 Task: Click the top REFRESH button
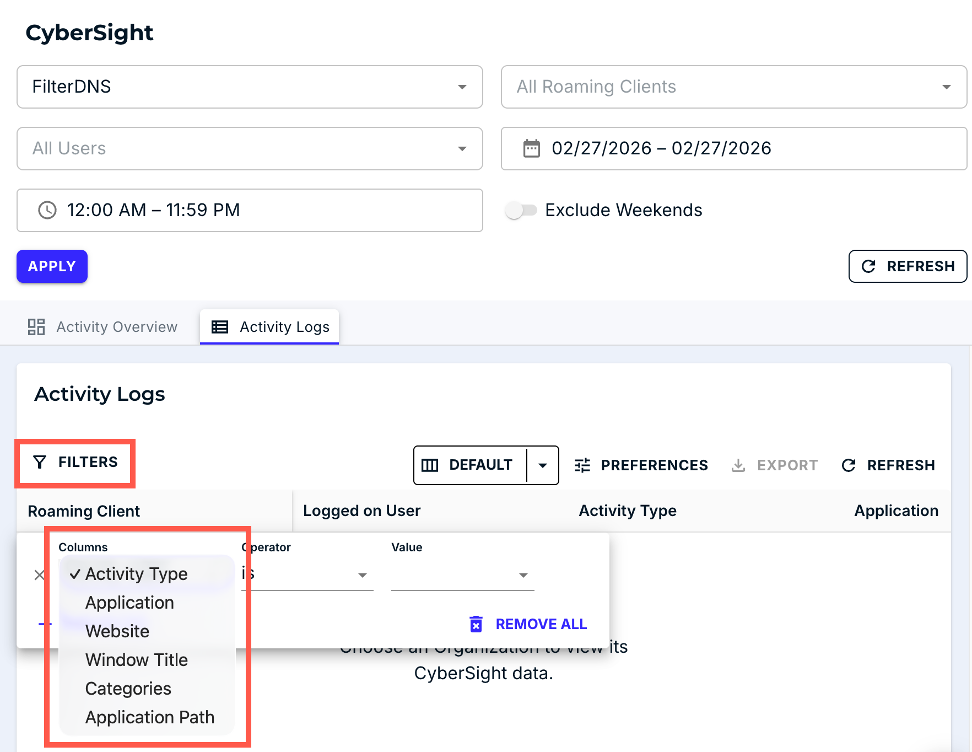click(908, 266)
